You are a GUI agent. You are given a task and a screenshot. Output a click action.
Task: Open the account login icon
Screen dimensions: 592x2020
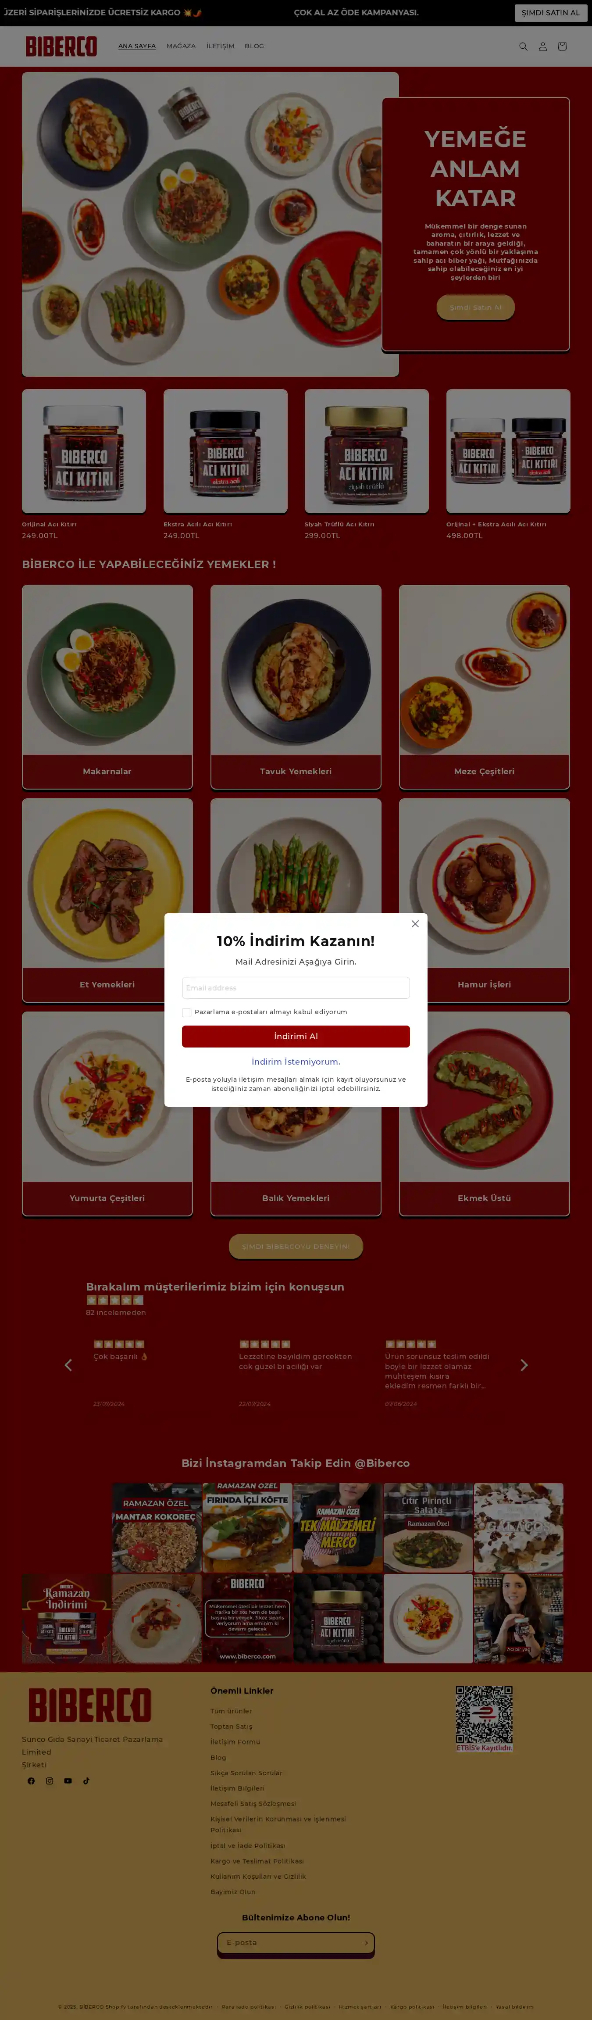tap(542, 46)
